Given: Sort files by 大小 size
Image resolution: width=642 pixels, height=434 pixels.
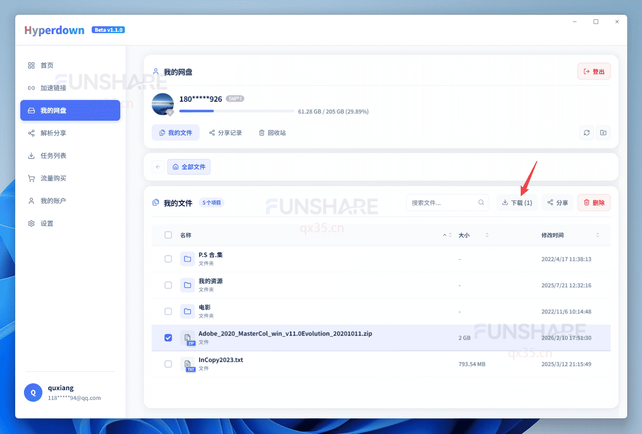Looking at the screenshot, I should (464, 235).
